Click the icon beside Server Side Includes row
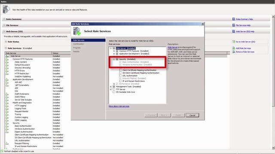275x154 pixels. 7,100
